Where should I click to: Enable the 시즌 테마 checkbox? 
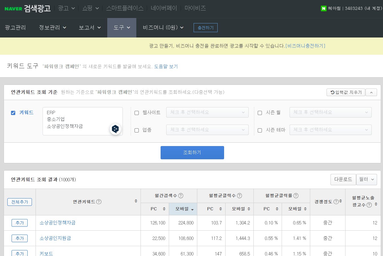tap(260, 130)
